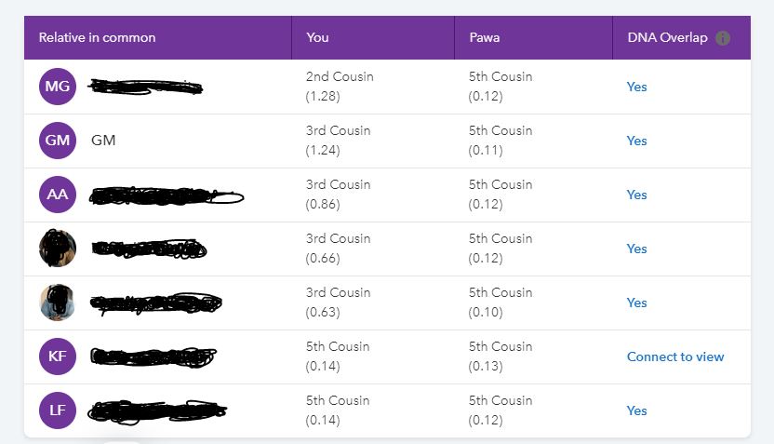774x444 pixels.
Task: Open fourth row's profile photo
Action: [x=58, y=249]
